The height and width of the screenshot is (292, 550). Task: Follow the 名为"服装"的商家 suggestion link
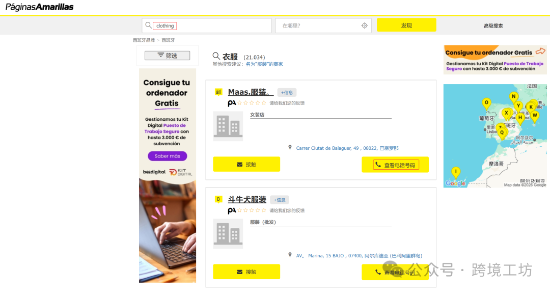[x=264, y=64]
